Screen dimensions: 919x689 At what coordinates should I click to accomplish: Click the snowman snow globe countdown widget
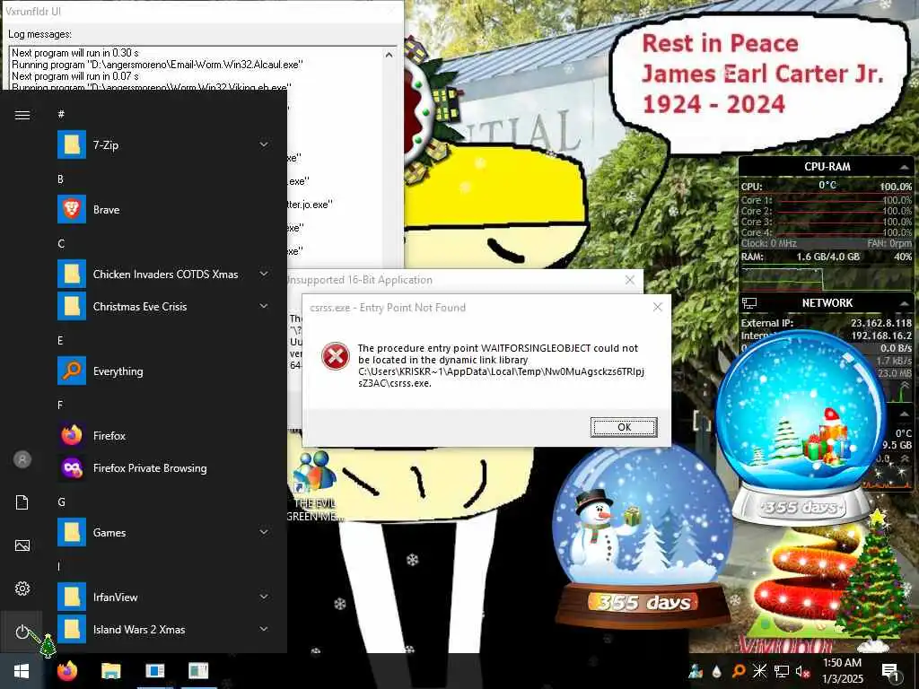643,536
